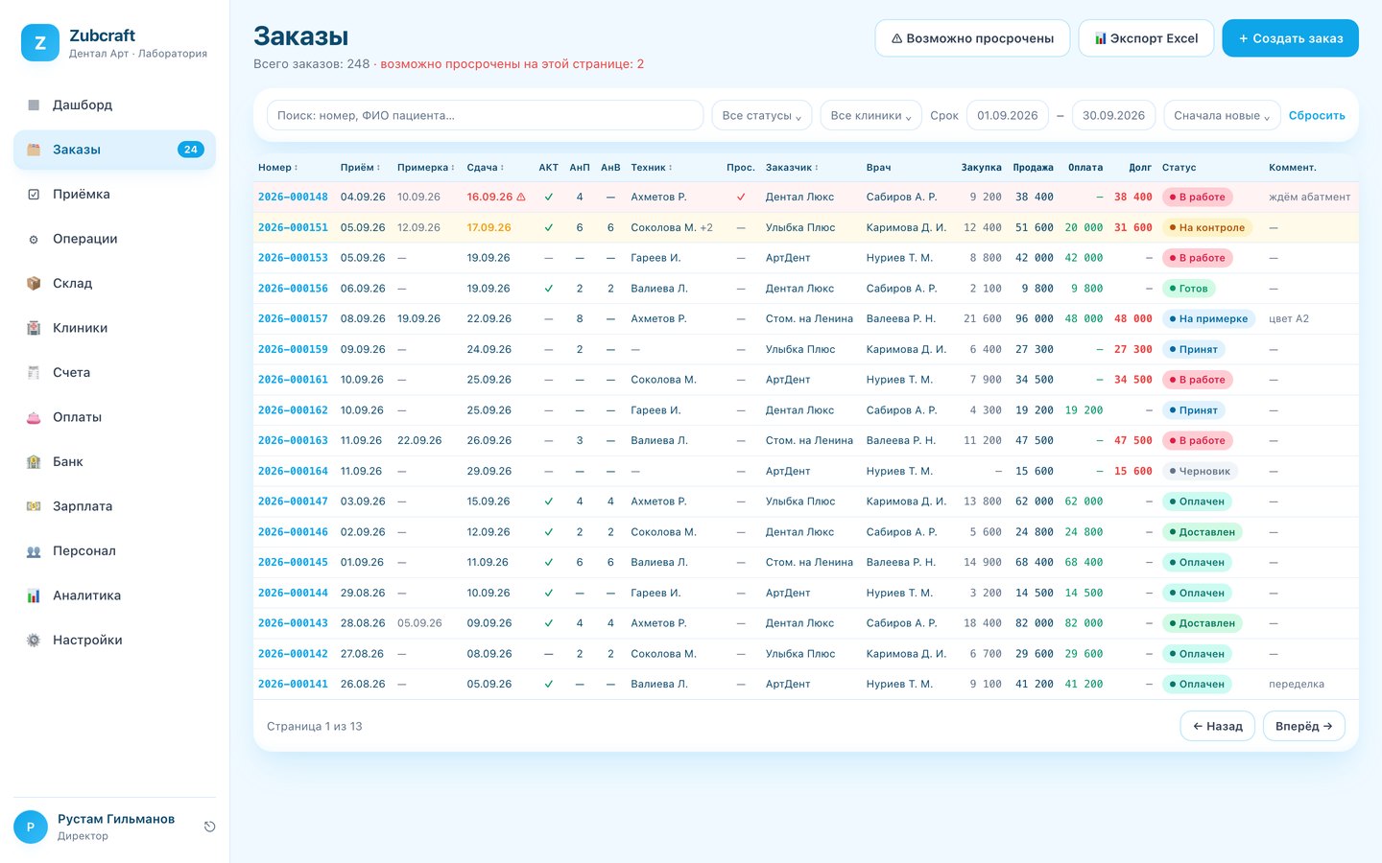Click the Оплаты icon in sidebar

click(34, 417)
